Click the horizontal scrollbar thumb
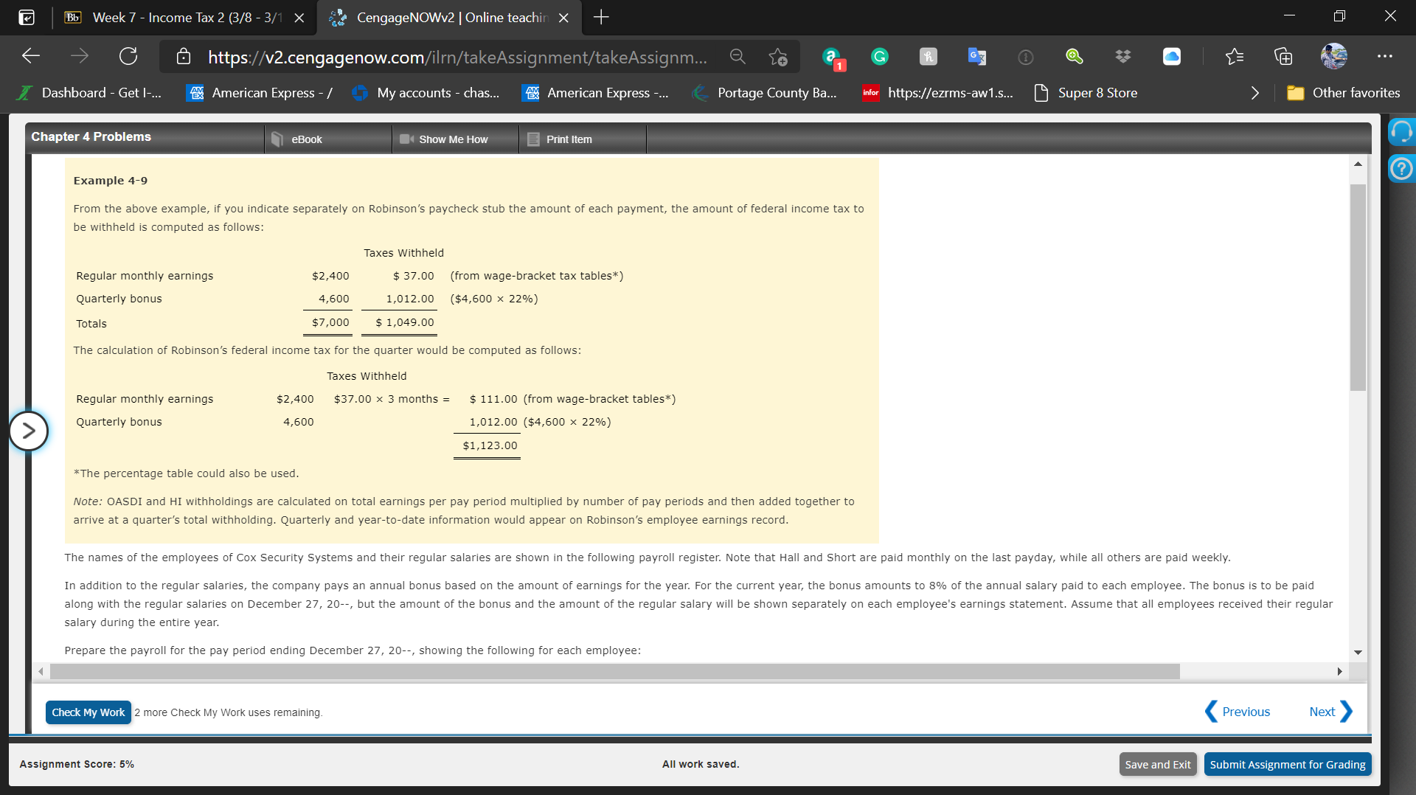1416x795 pixels. pos(615,671)
